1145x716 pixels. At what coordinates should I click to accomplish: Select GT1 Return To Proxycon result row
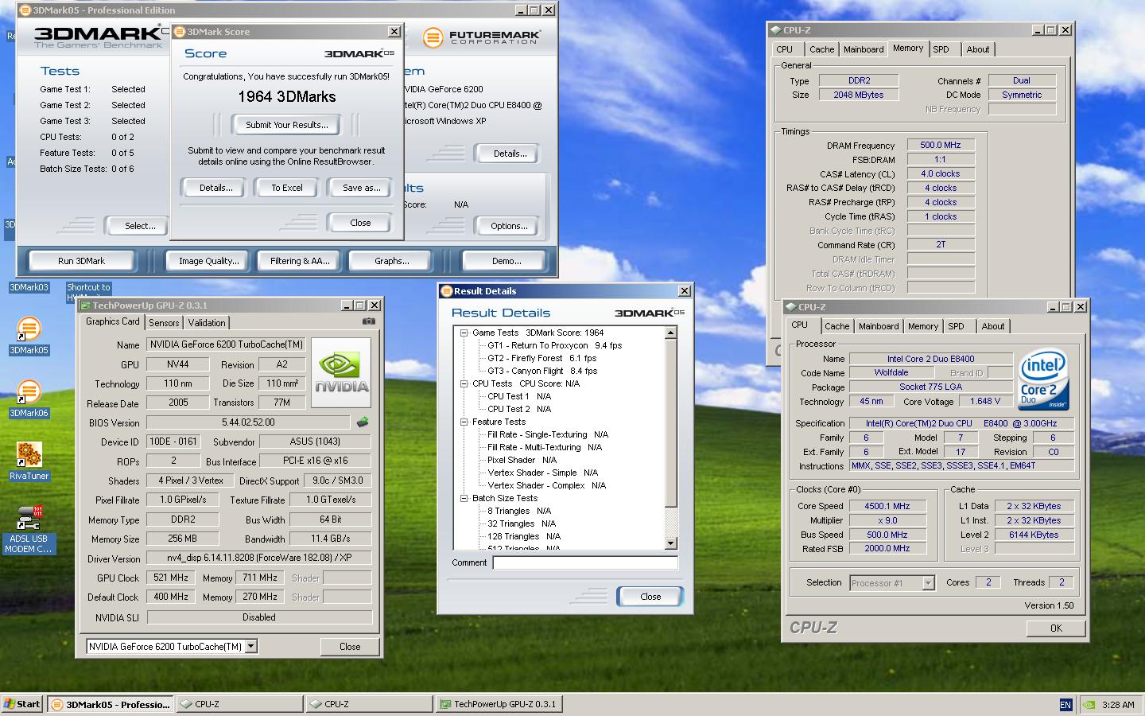[x=554, y=345]
